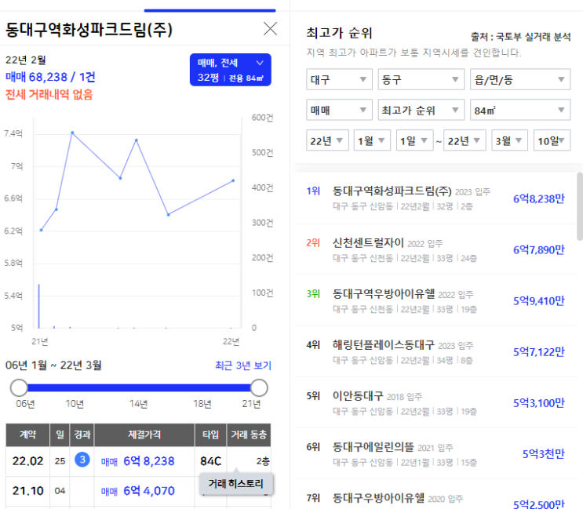Open the end year 22년 dropdown before 3월

coord(465,140)
